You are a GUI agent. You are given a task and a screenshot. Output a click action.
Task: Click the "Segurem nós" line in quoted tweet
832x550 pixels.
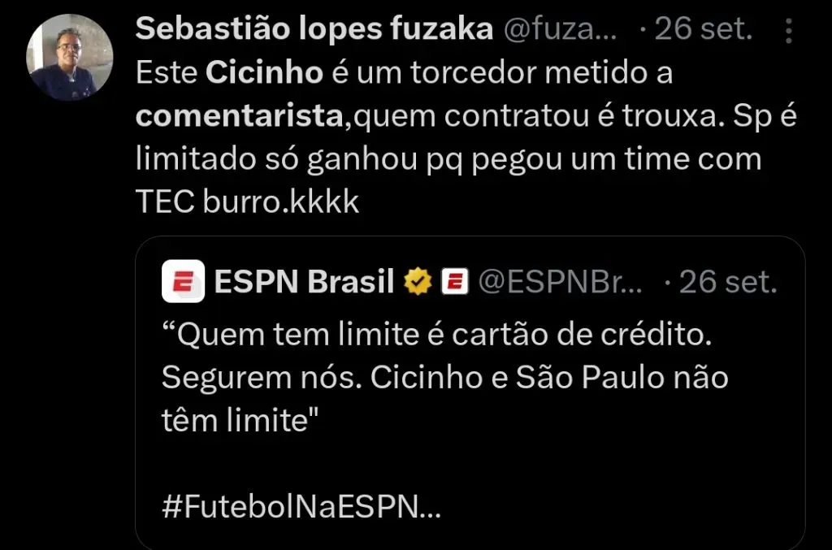445,378
